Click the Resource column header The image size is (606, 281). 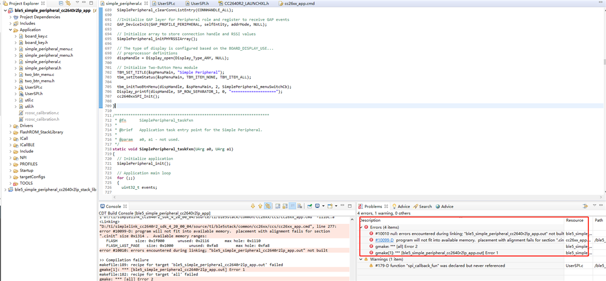click(578, 220)
